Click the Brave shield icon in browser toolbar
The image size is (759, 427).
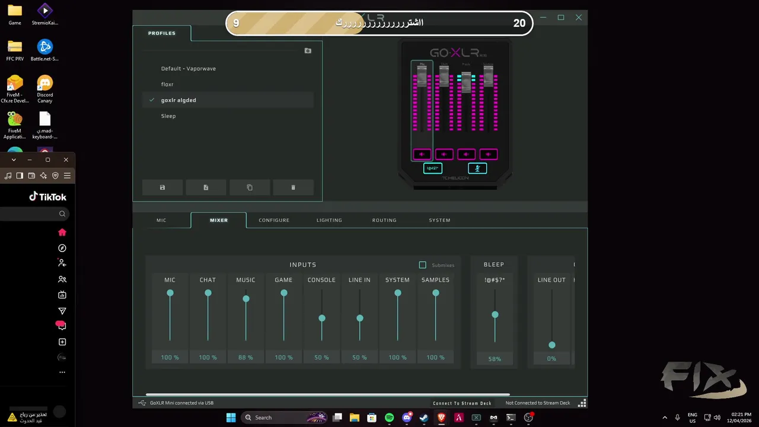[x=55, y=176]
